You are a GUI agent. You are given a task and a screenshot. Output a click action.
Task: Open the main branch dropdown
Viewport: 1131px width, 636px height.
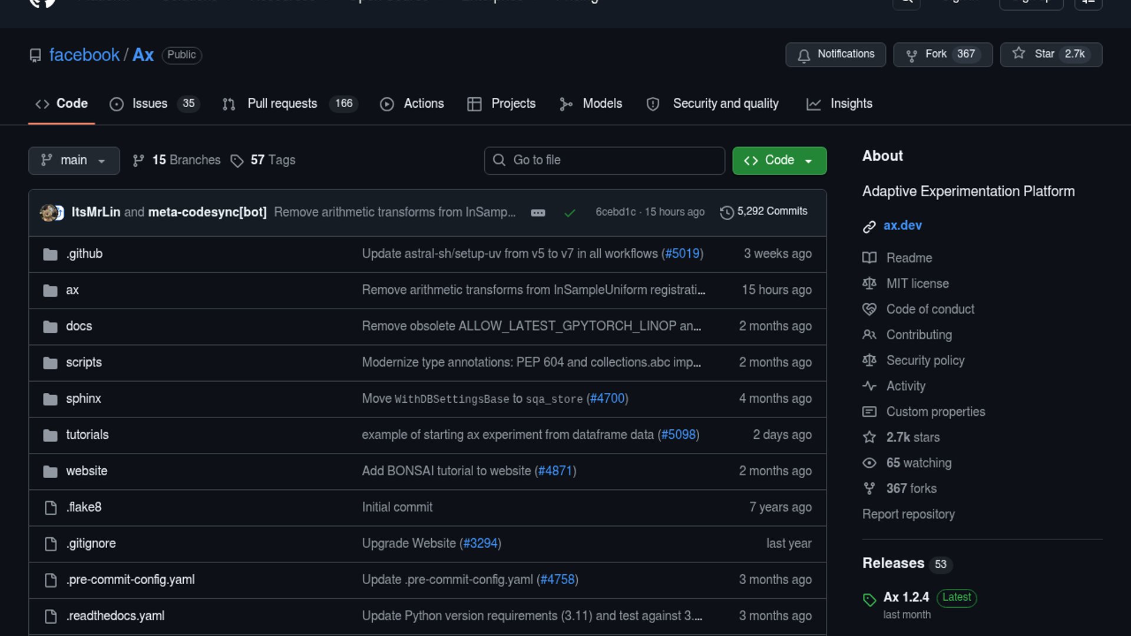click(x=74, y=160)
